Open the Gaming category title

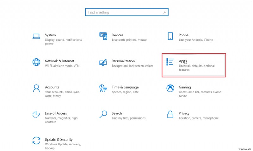[x=185, y=87]
